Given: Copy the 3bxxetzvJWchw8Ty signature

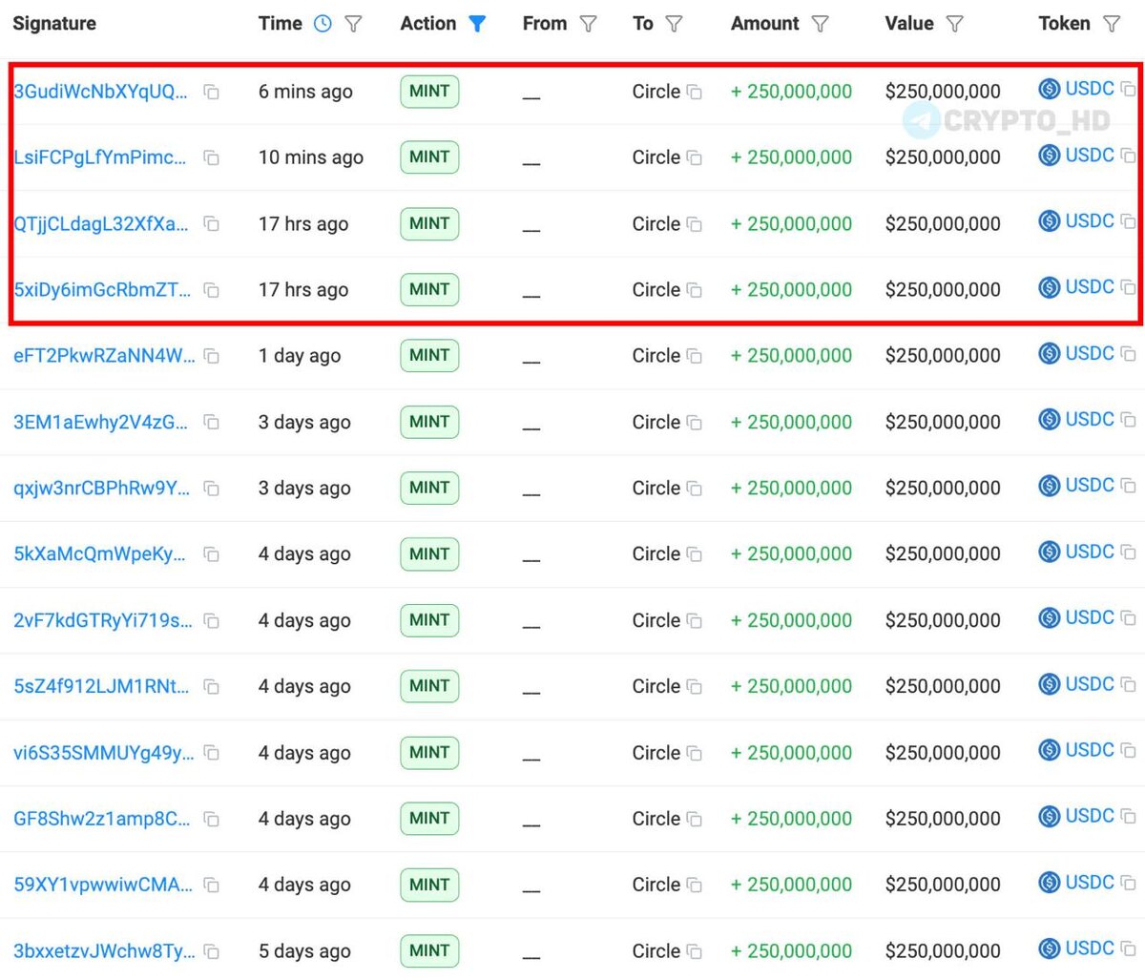Looking at the screenshot, I should (212, 951).
